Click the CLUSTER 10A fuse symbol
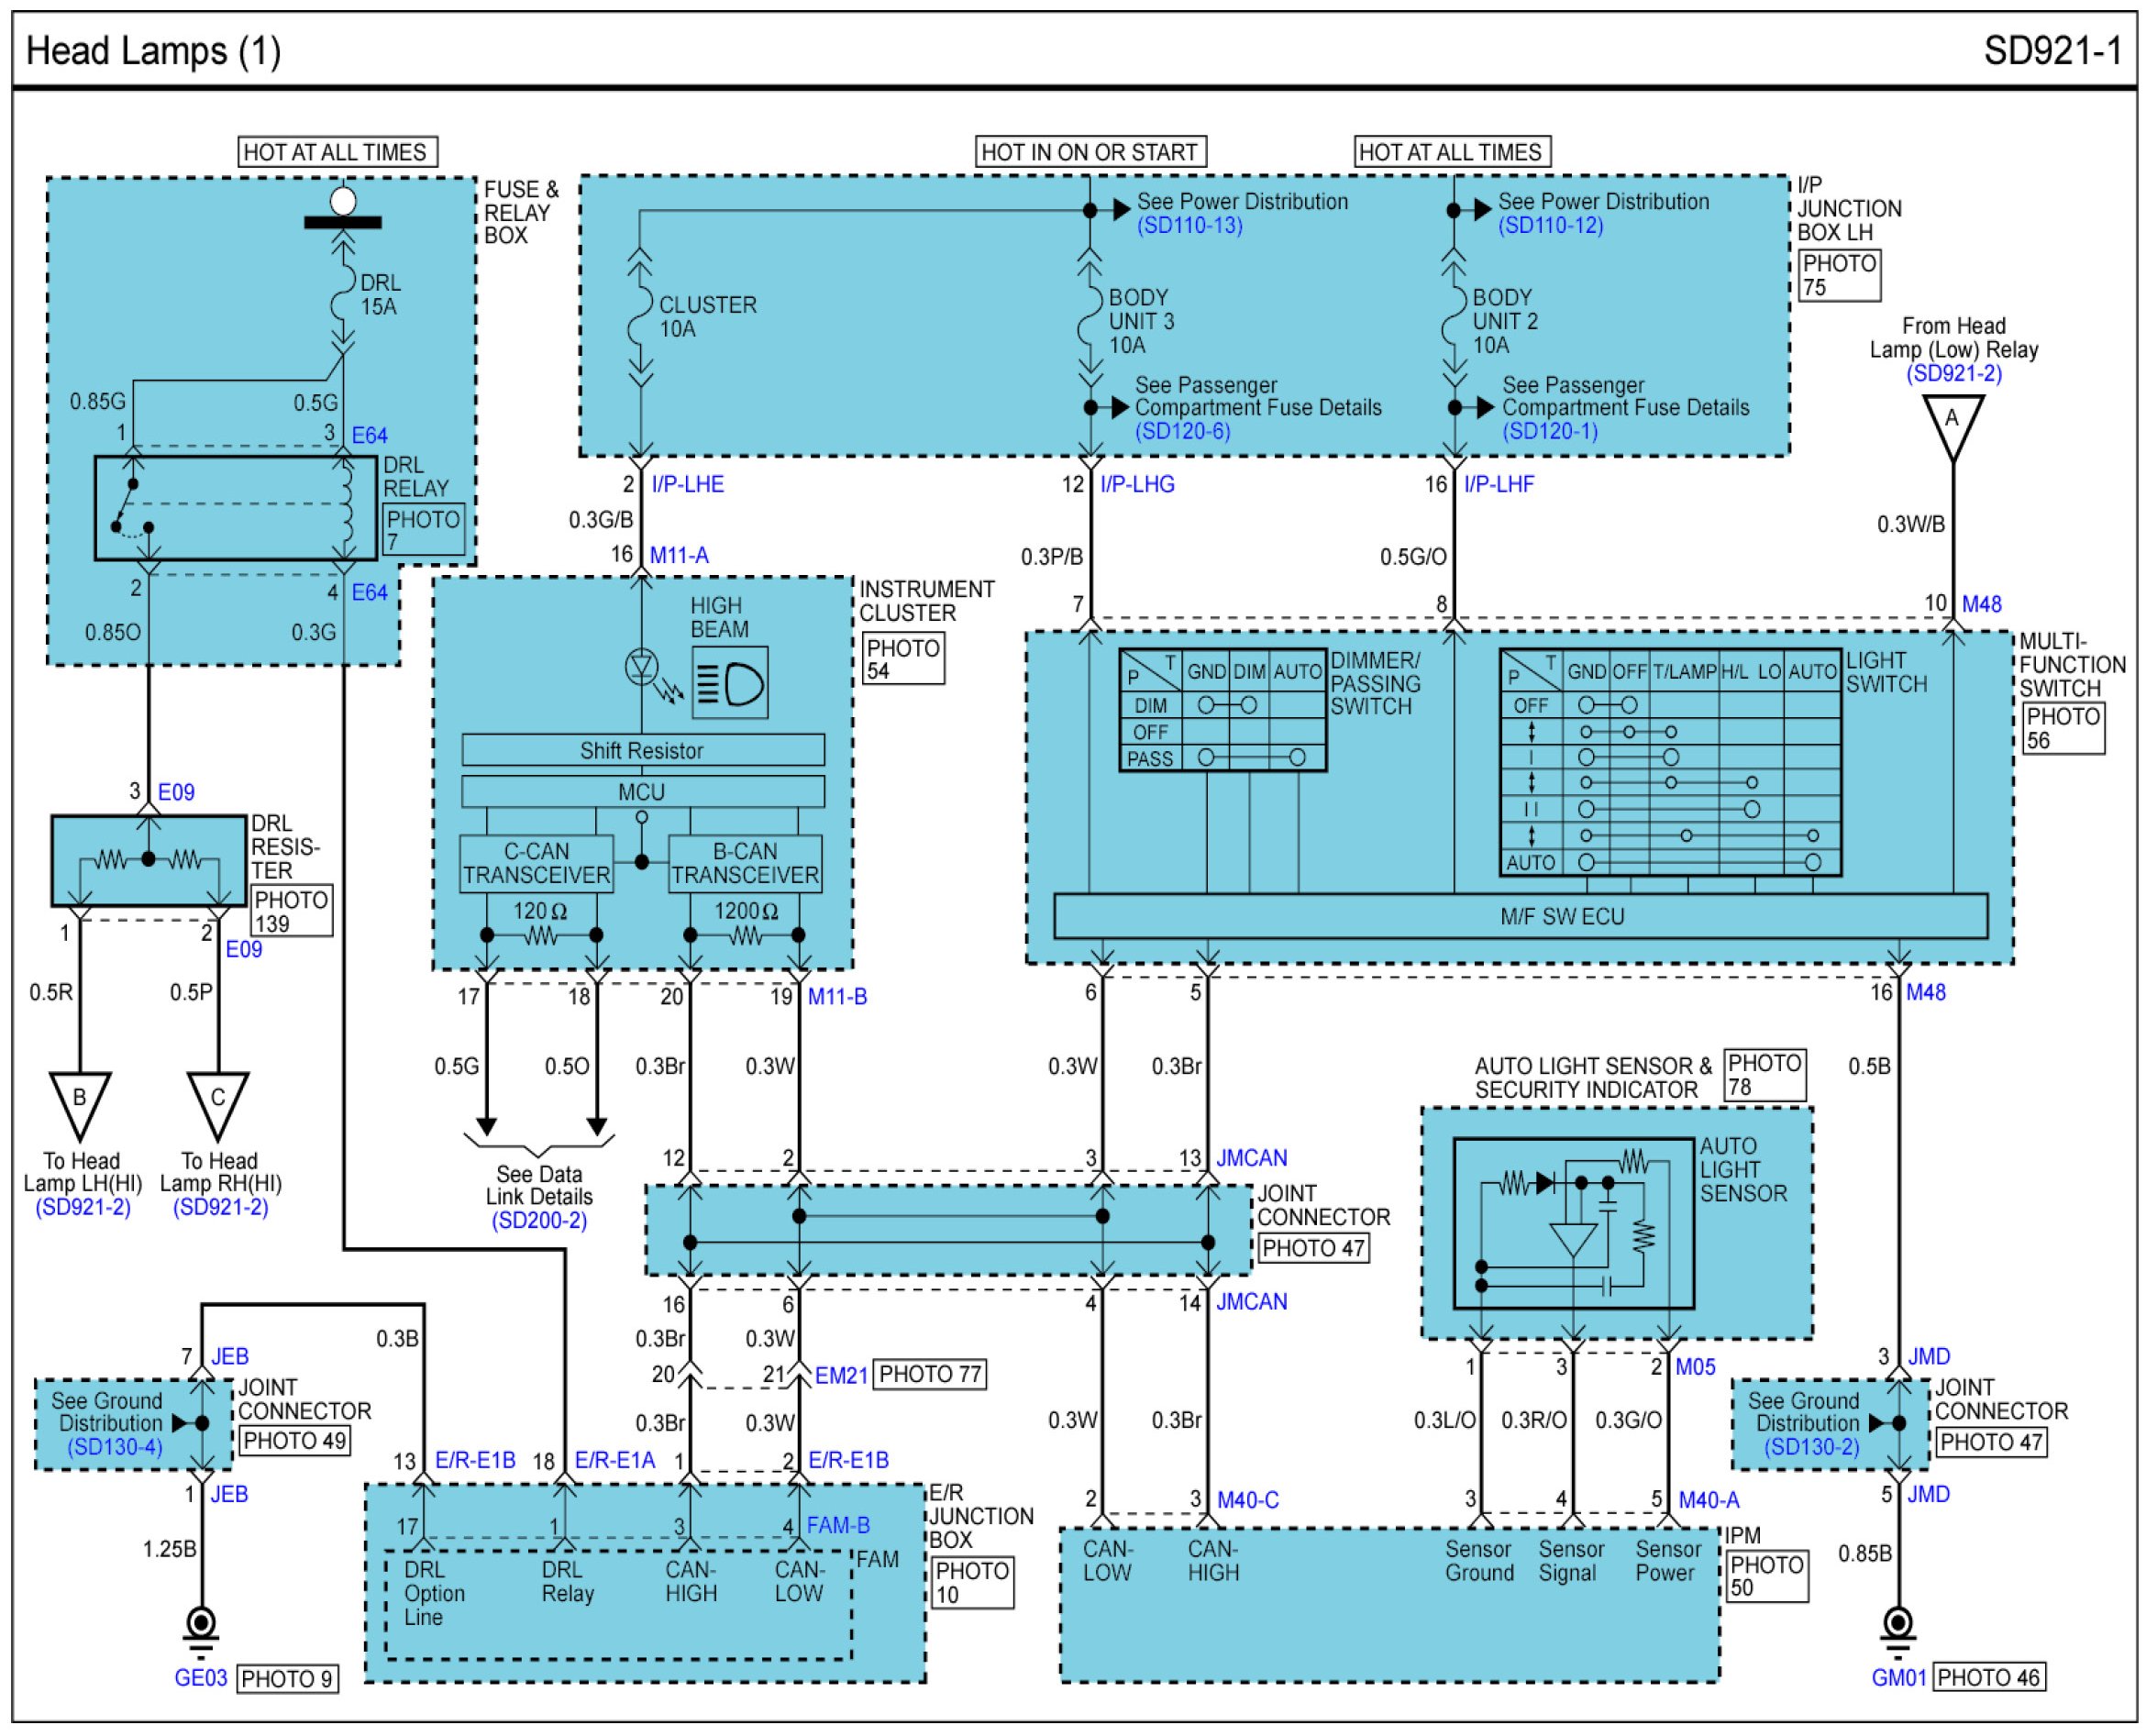Viewport: 2146px width, 1736px height. point(640,318)
